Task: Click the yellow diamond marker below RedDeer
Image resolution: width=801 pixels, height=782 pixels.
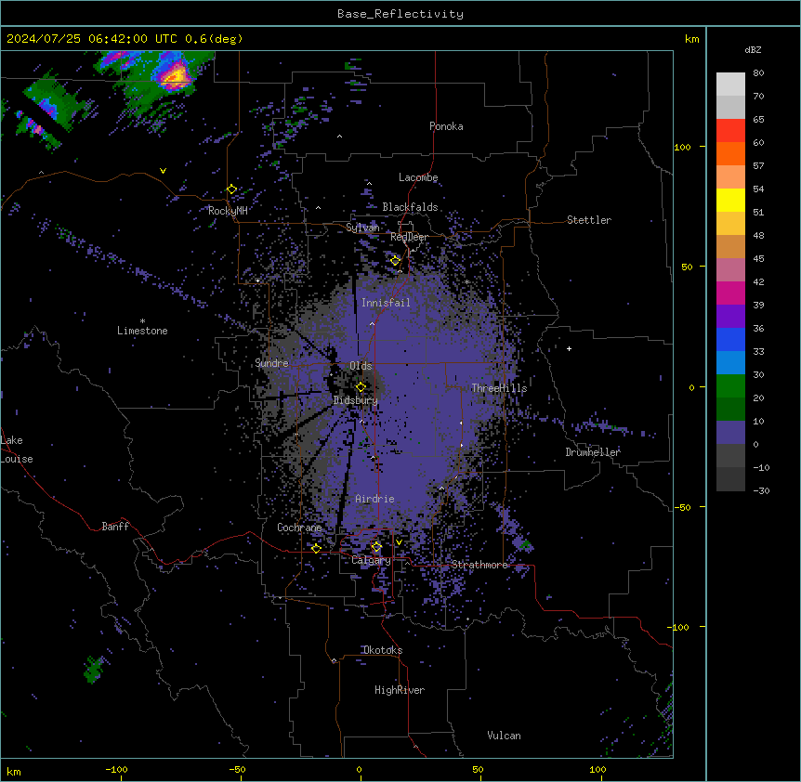Action: pyautogui.click(x=396, y=260)
